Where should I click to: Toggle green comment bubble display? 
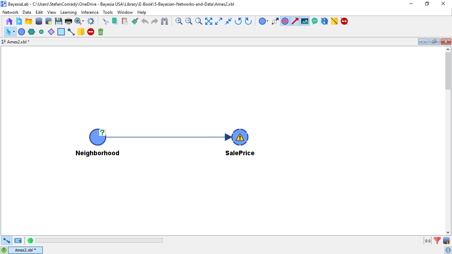click(315, 21)
